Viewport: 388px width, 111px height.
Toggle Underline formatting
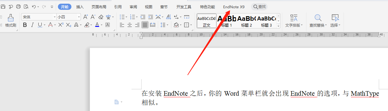(x=40, y=25)
